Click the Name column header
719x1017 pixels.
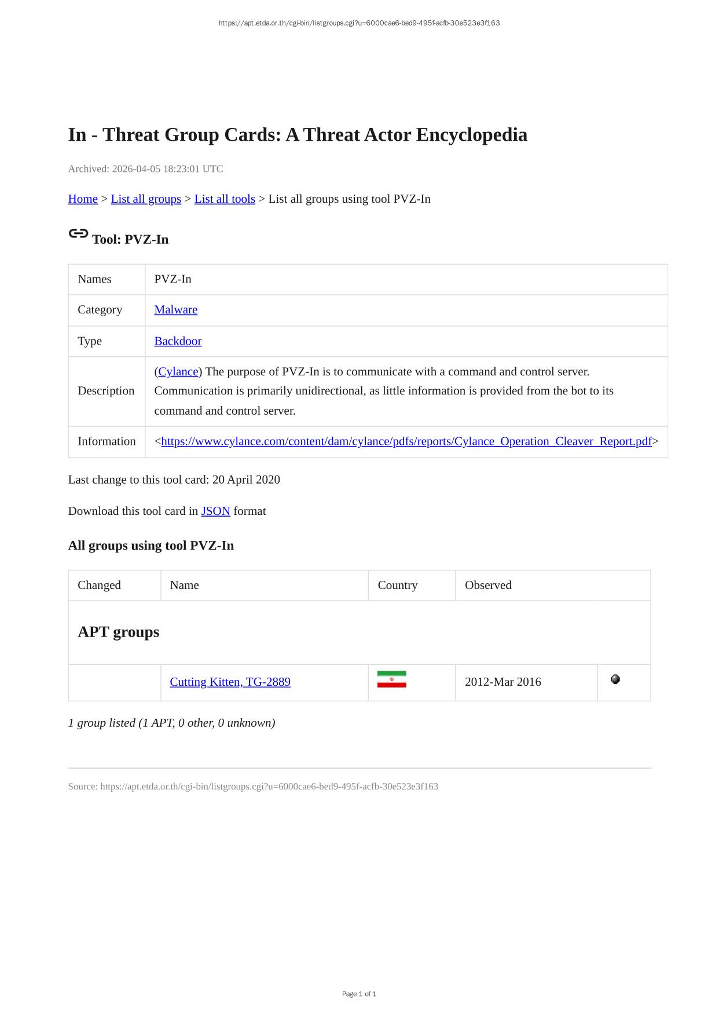pos(184,585)
